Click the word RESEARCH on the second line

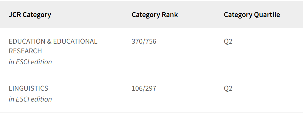click(25, 51)
